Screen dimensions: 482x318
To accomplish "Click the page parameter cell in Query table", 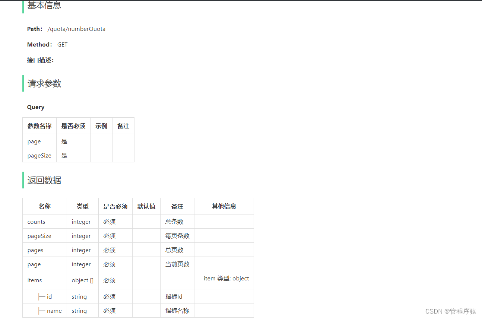I will (39, 141).
